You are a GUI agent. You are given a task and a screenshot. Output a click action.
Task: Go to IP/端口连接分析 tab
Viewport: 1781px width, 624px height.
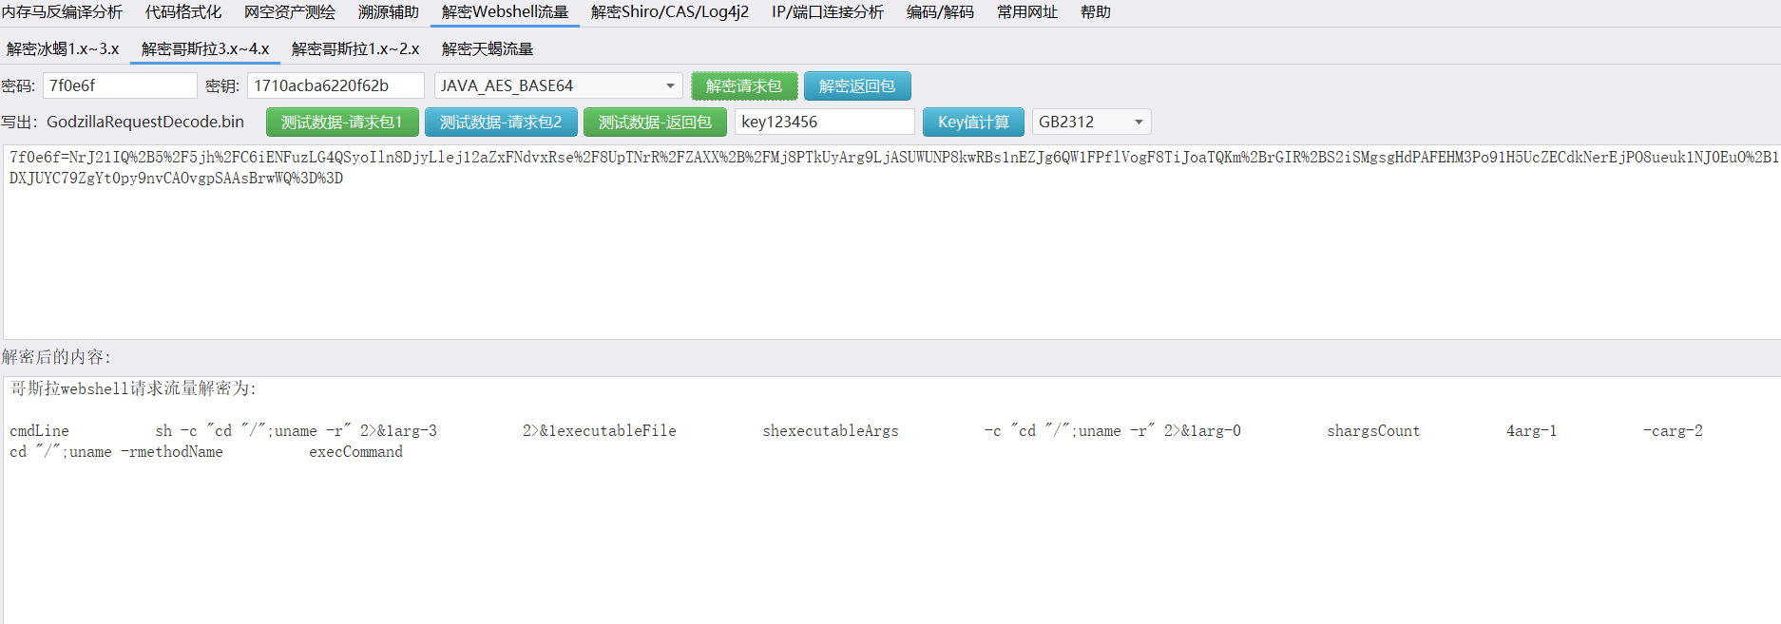pos(827,12)
